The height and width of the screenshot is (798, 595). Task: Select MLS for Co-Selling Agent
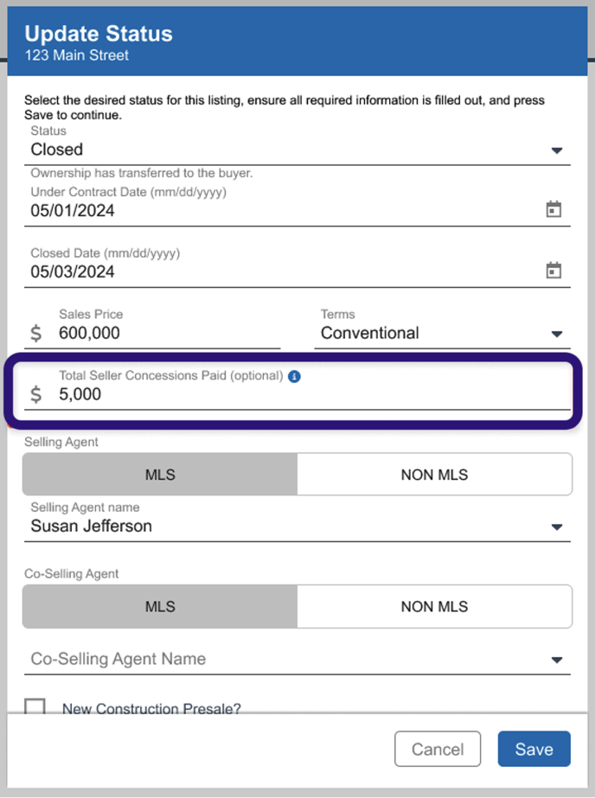[160, 607]
